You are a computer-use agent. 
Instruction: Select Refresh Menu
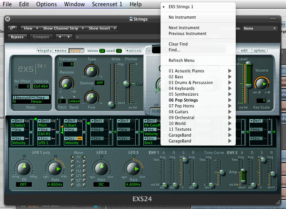click(198, 60)
